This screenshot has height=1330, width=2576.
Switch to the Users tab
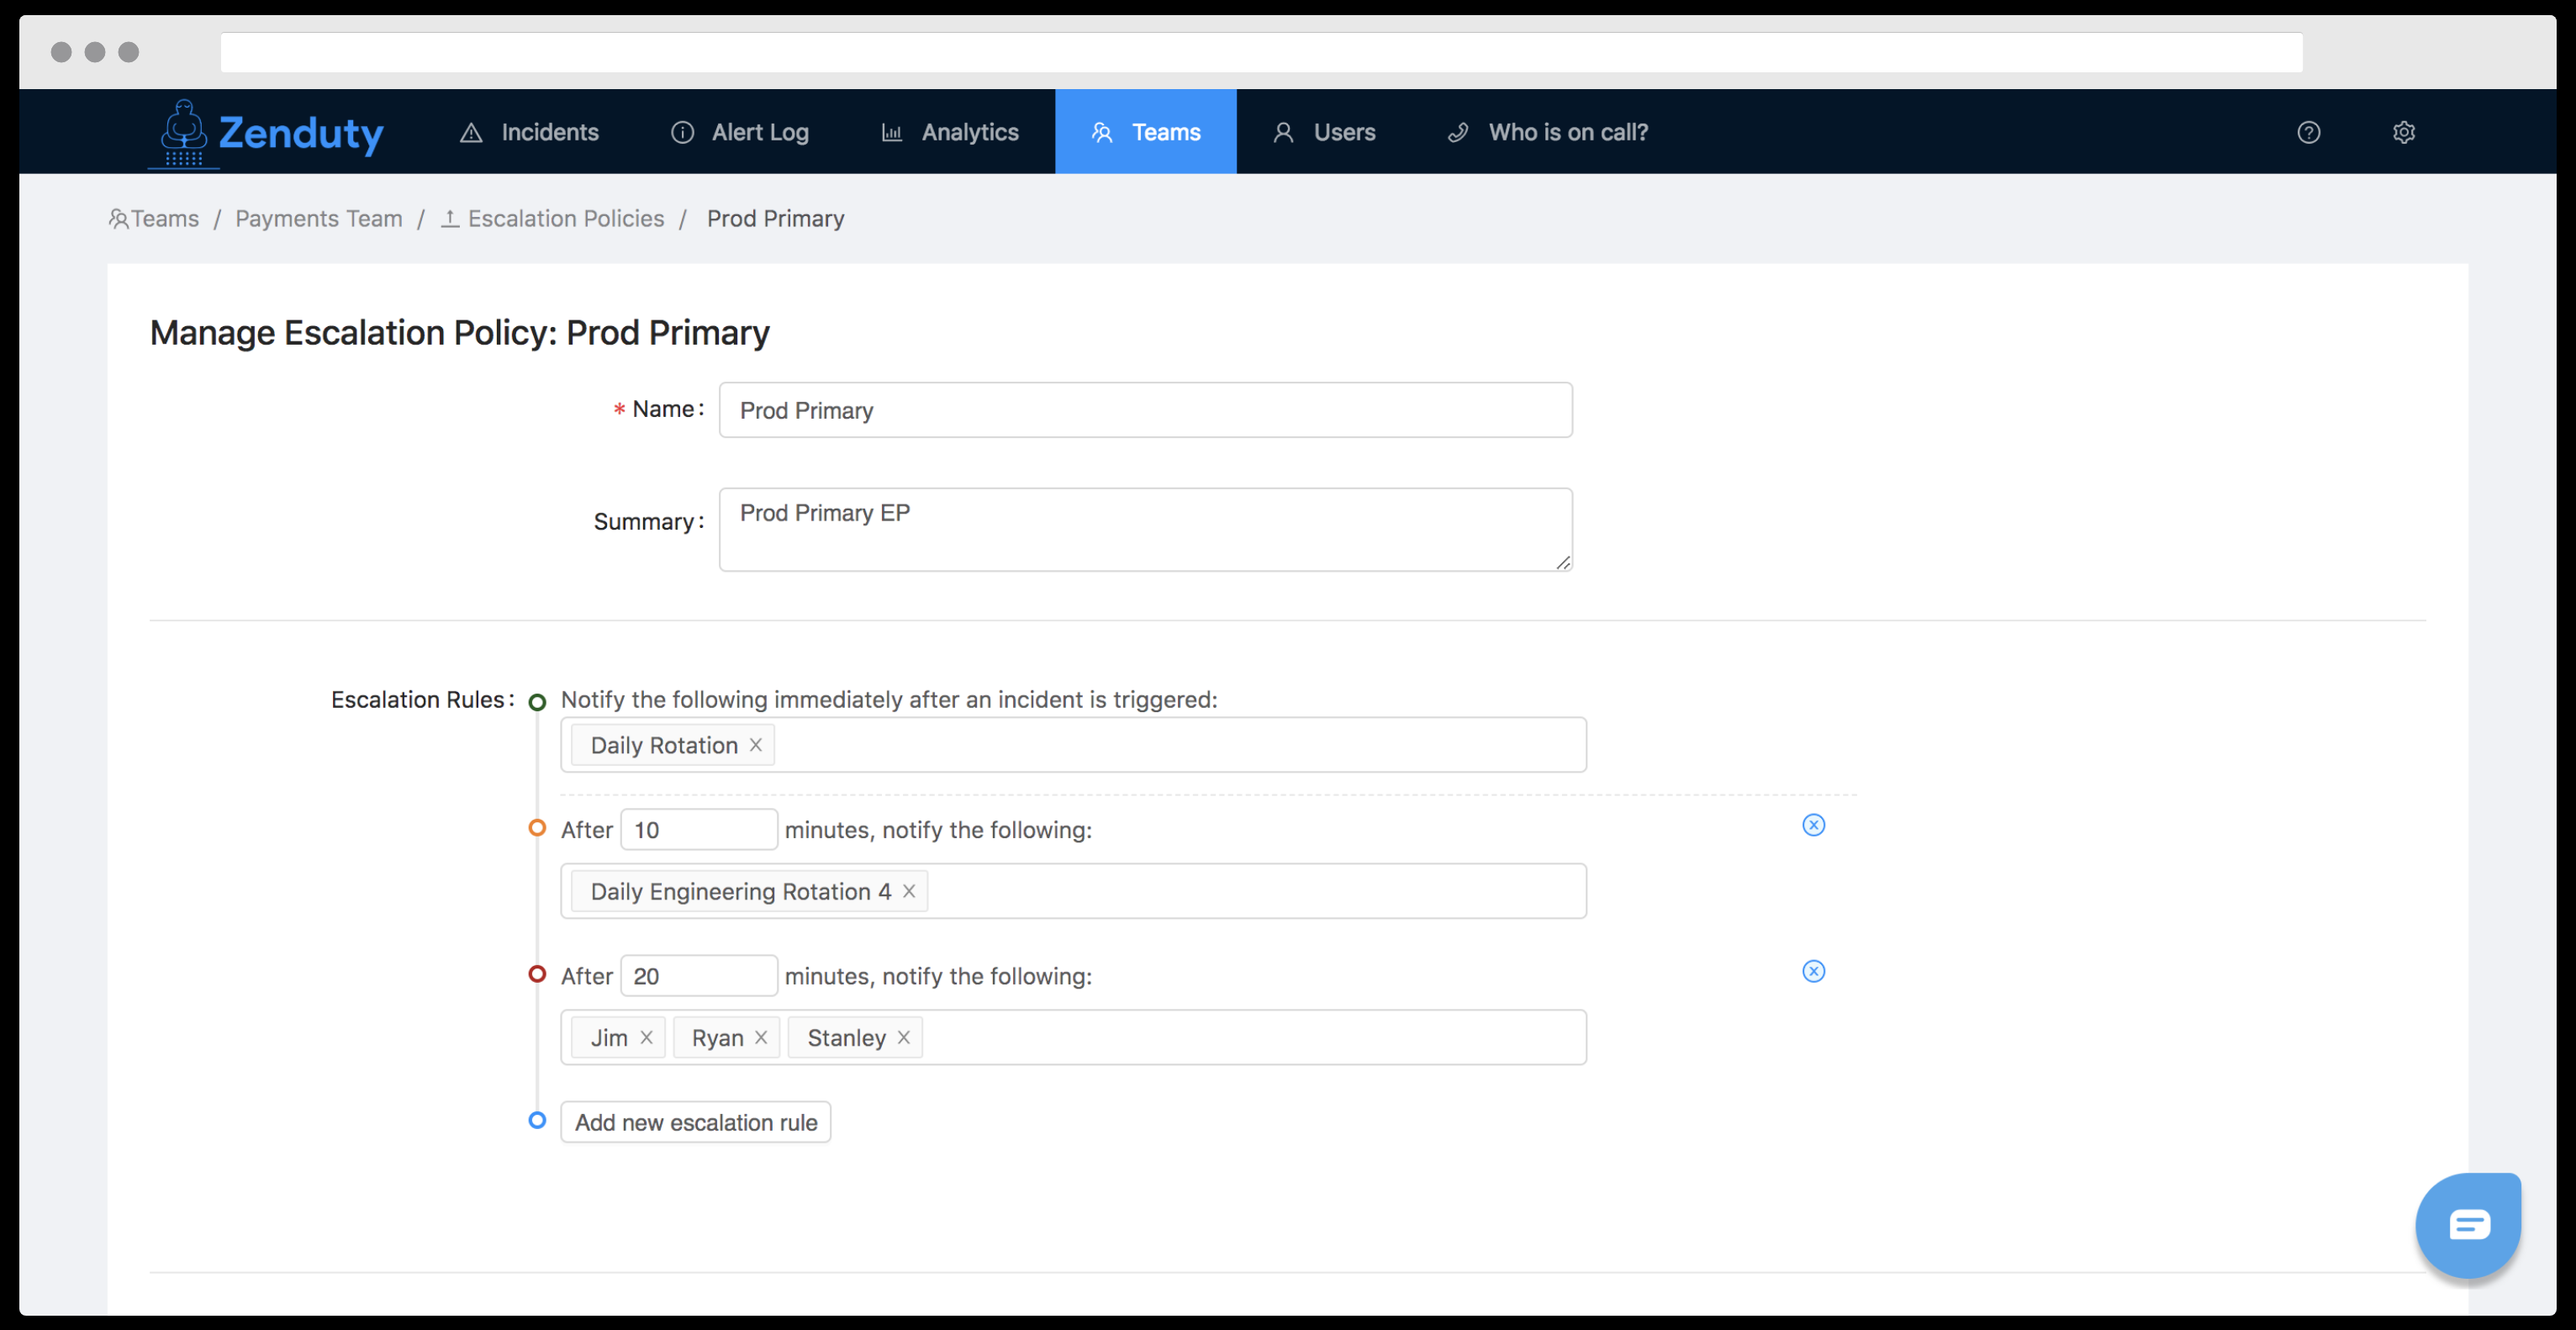pyautogui.click(x=1324, y=132)
